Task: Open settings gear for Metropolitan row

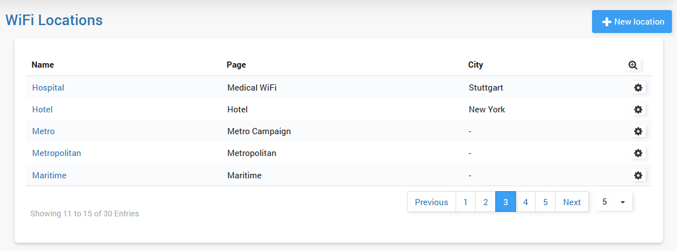Action: coord(638,153)
